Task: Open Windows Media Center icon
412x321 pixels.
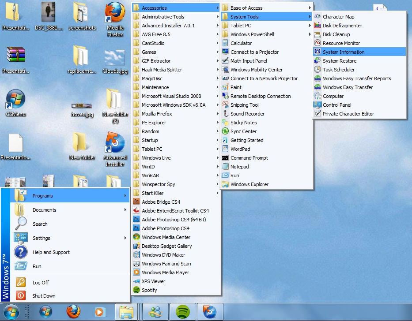Action: 136,237
